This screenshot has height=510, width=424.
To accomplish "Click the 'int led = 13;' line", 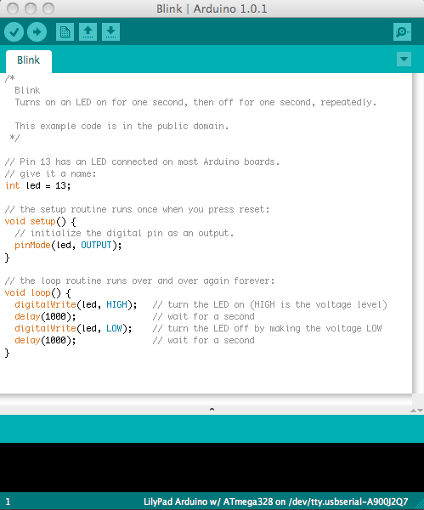I will pyautogui.click(x=37, y=185).
